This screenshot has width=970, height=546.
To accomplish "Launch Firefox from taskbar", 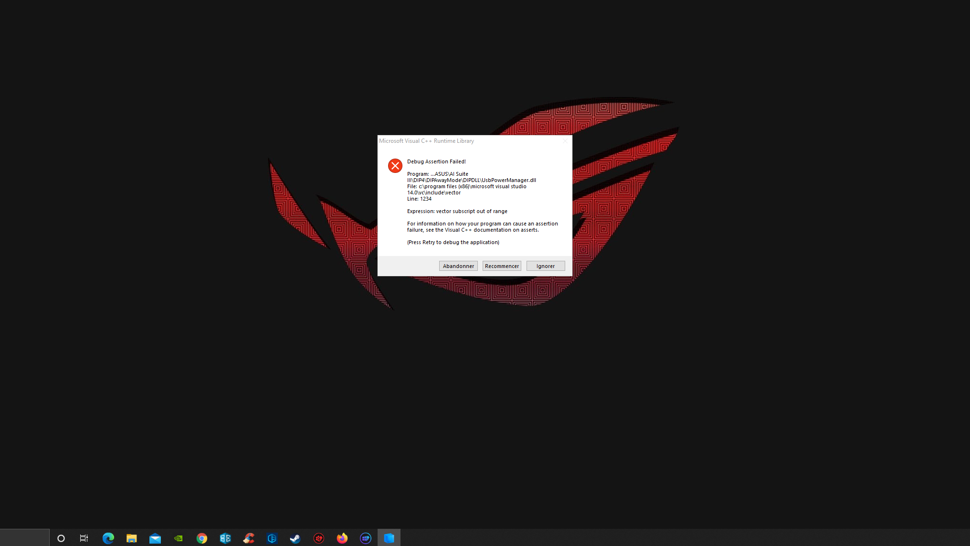I will 342,538.
